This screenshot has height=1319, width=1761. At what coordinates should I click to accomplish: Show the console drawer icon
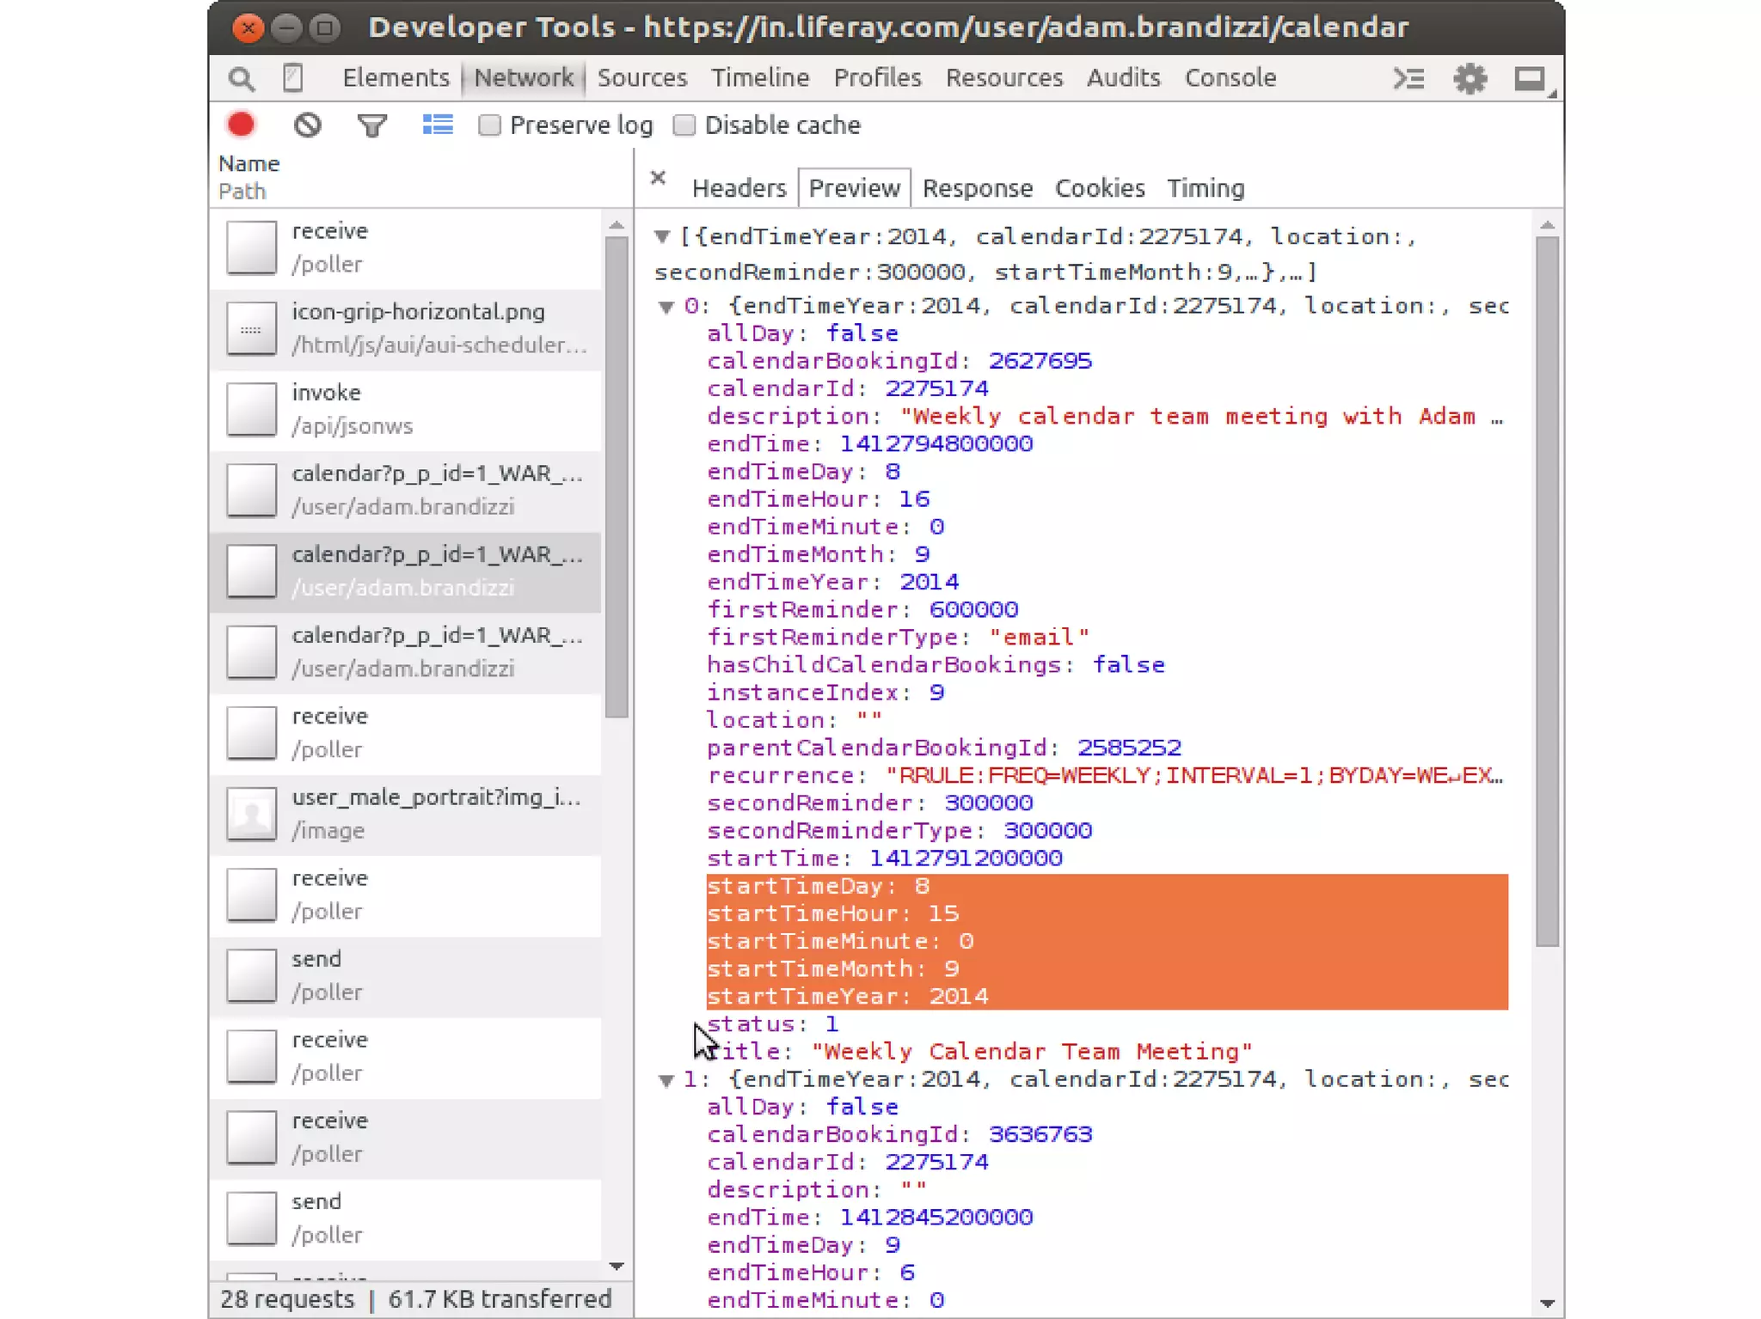pos(1408,79)
